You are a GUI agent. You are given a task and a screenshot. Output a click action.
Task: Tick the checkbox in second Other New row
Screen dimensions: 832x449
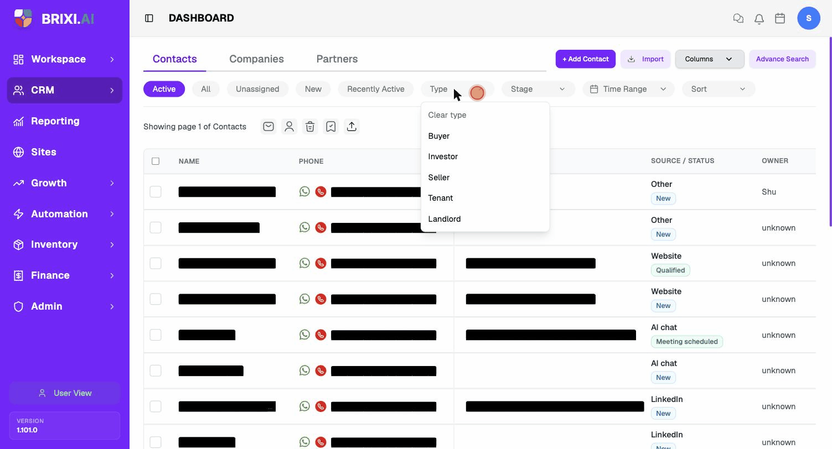coord(156,228)
